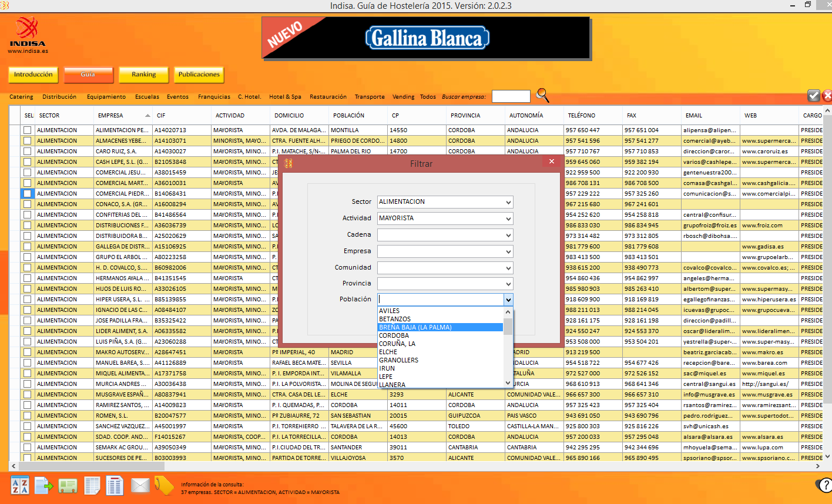Expand the Empresa dropdown in Filtrar
Image resolution: width=832 pixels, height=504 pixels.
click(x=508, y=251)
